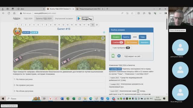This screenshot has height=108, width=193.
Task: Click the Google Play download badge
Action: click(x=85, y=19)
